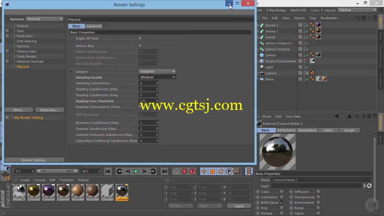The image size is (384, 216).
Task: Select the Sphere Instance object icon
Action: pyautogui.click(x=262, y=49)
